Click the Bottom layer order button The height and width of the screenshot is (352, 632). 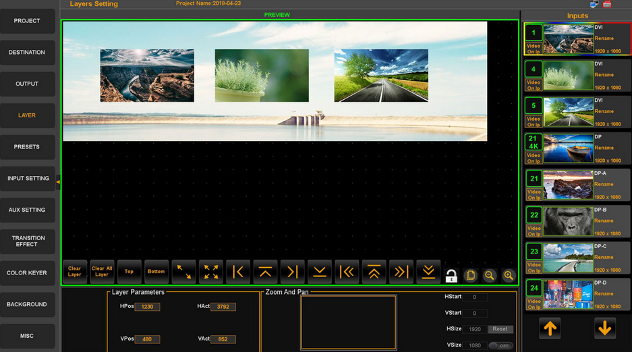156,272
